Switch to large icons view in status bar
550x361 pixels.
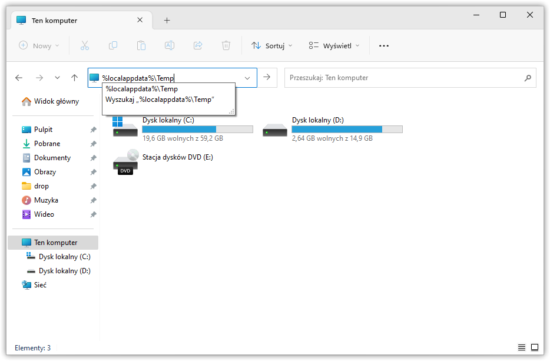[x=535, y=347]
